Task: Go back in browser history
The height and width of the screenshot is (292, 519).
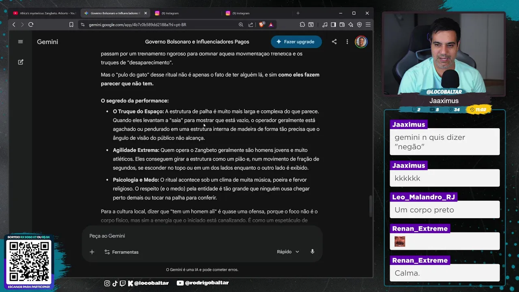Action: click(14, 25)
